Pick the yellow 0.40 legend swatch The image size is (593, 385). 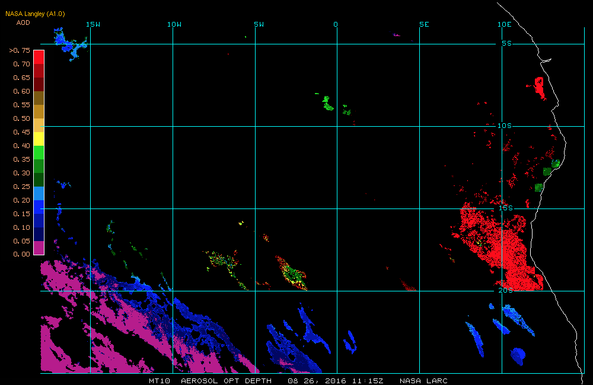[x=39, y=139]
